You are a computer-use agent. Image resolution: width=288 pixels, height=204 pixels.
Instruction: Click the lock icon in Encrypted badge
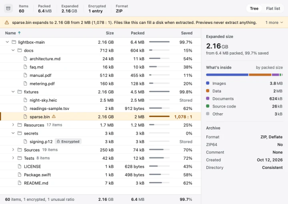point(58,141)
